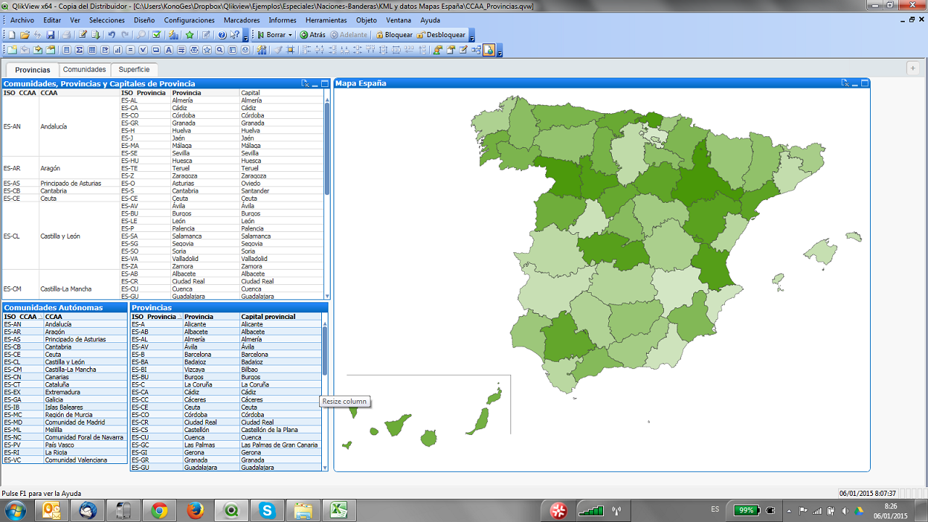Click the Borrar clear selections button
This screenshot has width=928, height=522.
(270, 35)
